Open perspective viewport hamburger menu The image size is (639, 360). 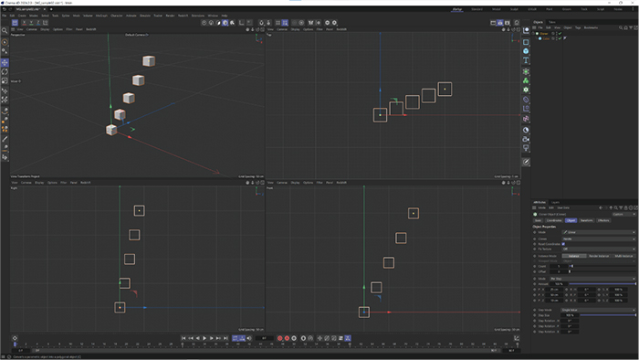pyautogui.click(x=13, y=29)
